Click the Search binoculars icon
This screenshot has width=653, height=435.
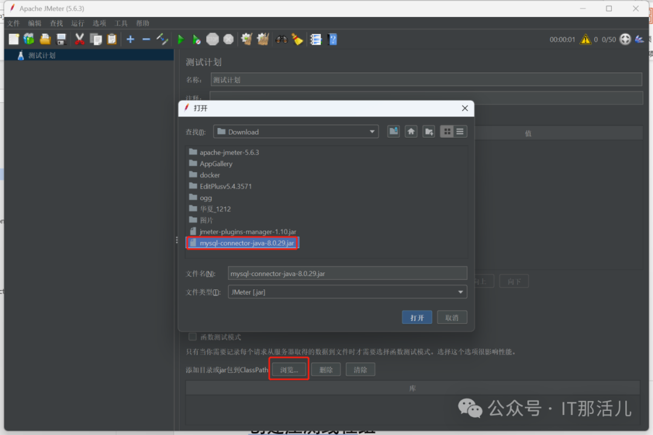(282, 39)
